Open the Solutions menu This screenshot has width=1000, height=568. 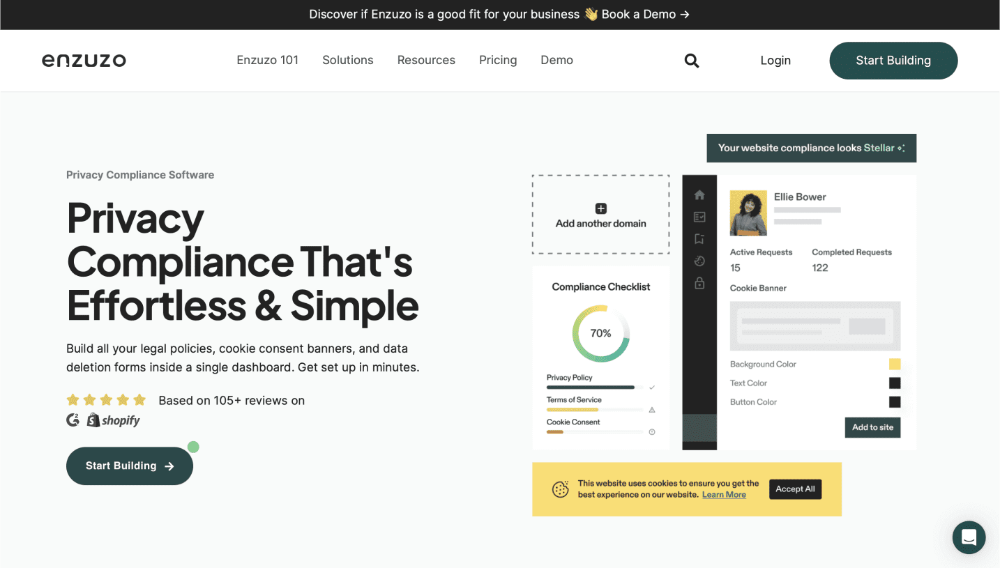pos(347,60)
